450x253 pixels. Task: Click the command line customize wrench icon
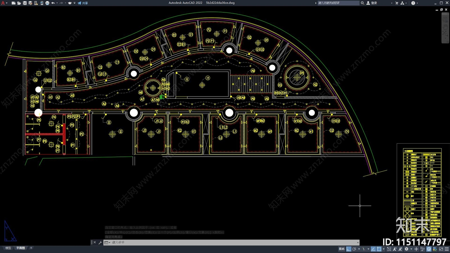click(100, 242)
